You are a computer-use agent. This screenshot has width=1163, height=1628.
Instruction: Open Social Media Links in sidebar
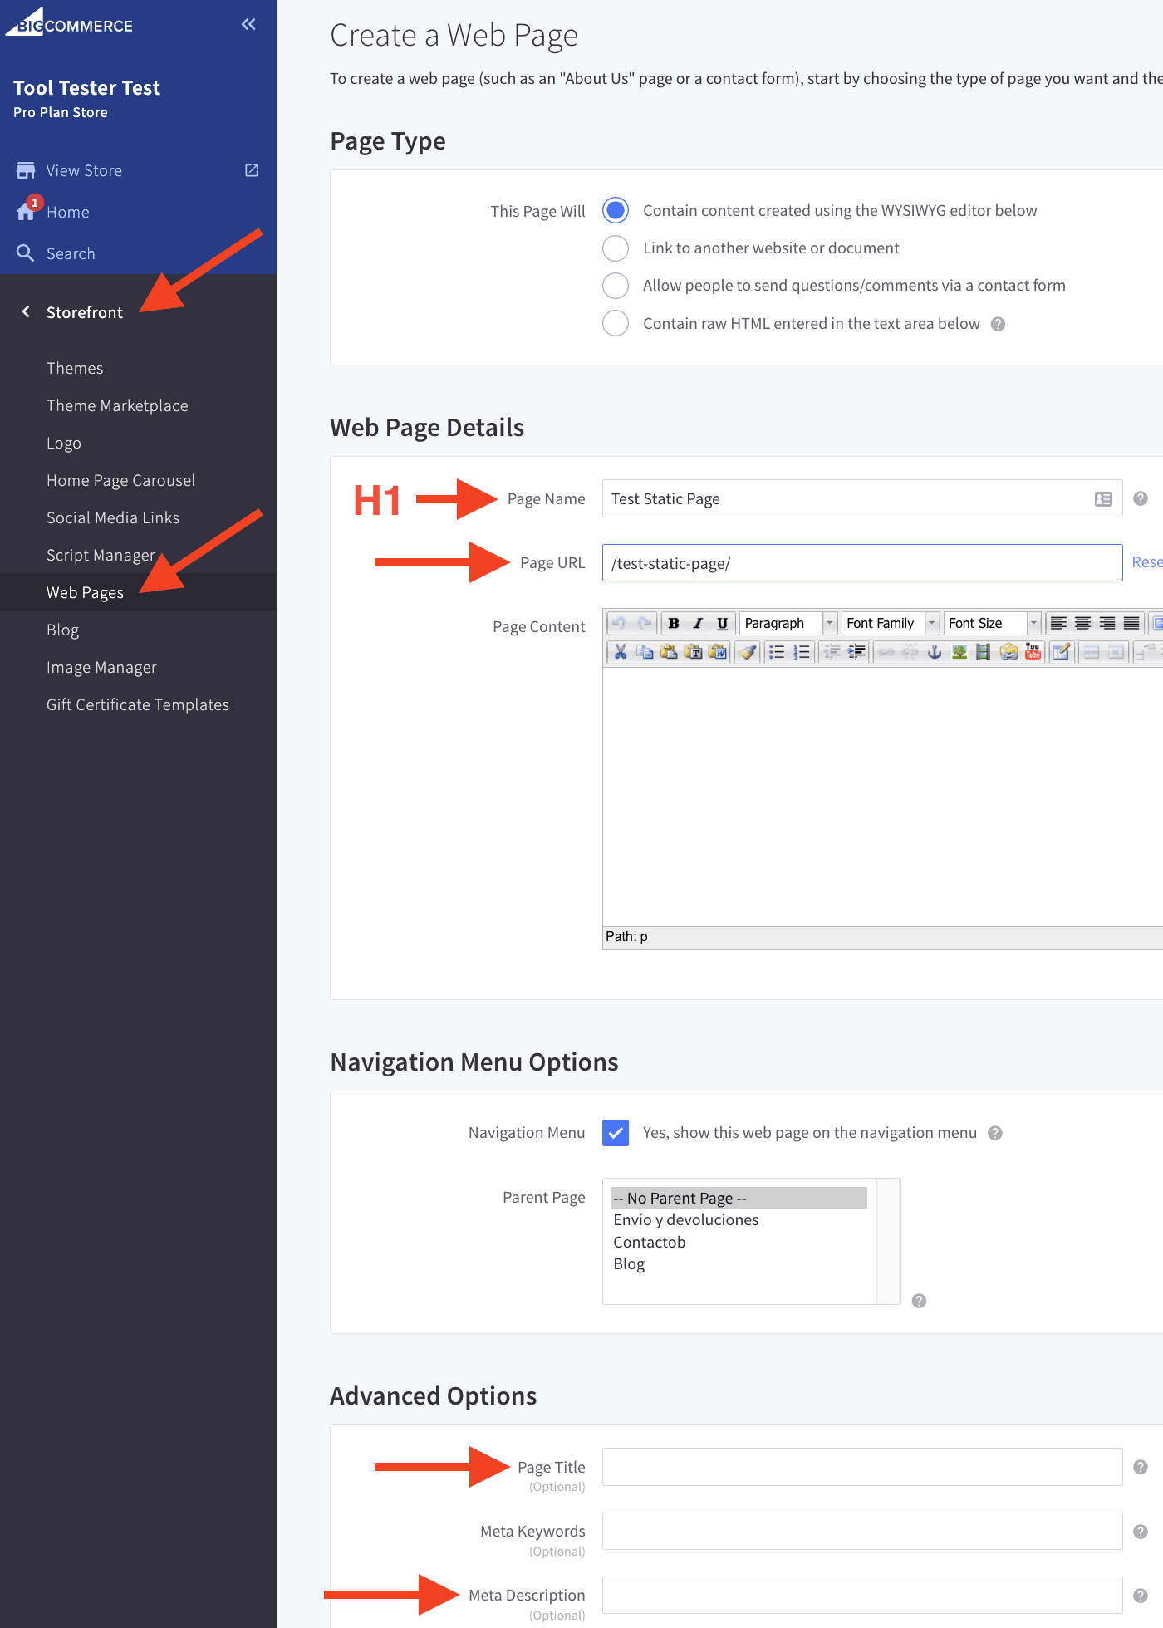point(113,517)
